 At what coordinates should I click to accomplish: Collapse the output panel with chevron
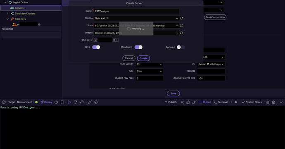pos(281,102)
